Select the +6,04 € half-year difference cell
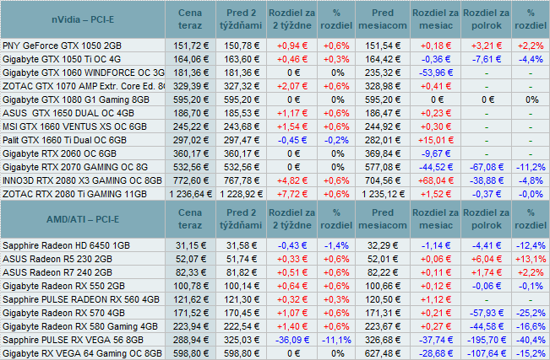550x360 pixels. (487, 259)
